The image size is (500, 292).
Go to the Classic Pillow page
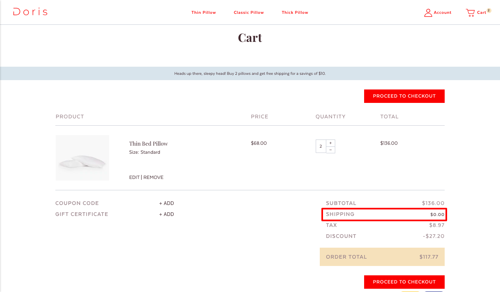(249, 13)
